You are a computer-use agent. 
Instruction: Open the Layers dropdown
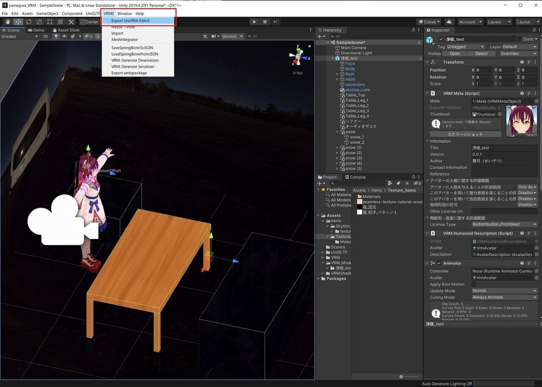click(499, 22)
